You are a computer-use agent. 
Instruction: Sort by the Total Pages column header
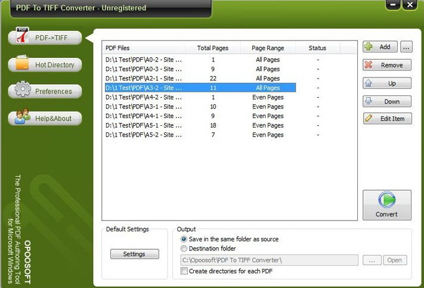pos(212,48)
